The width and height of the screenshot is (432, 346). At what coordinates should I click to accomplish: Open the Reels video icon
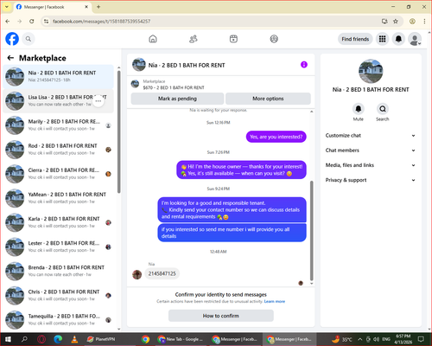pos(233,39)
